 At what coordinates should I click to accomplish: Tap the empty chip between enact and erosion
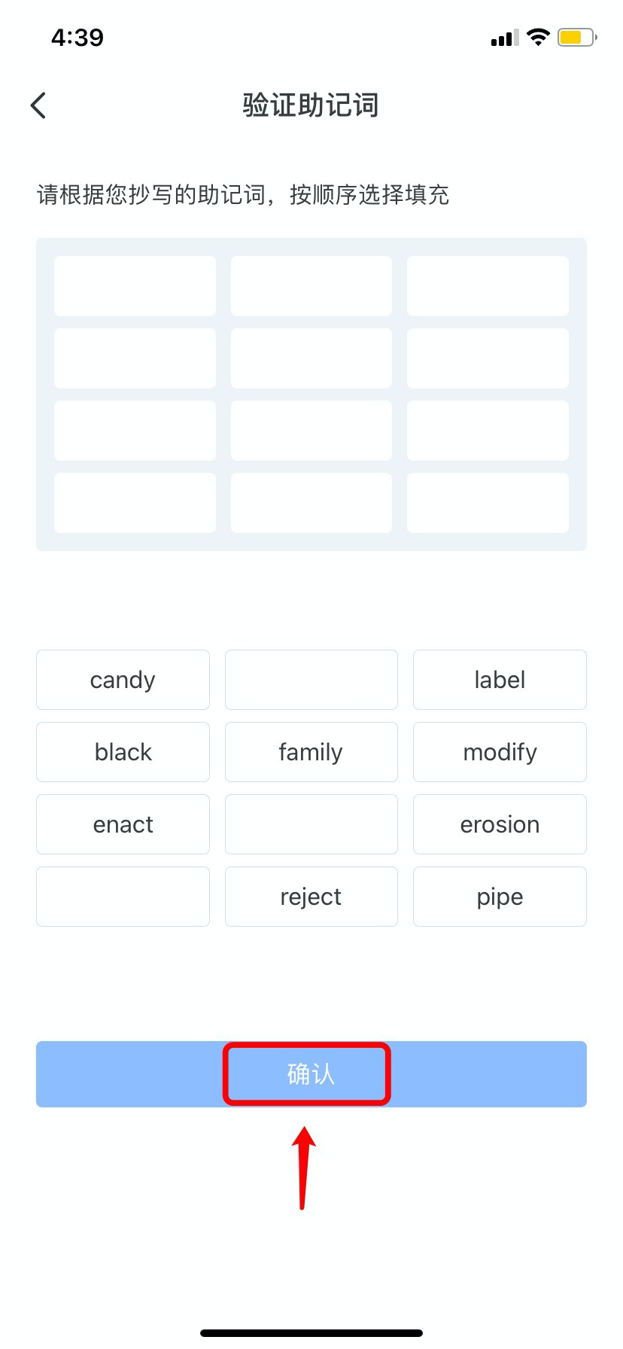point(311,824)
